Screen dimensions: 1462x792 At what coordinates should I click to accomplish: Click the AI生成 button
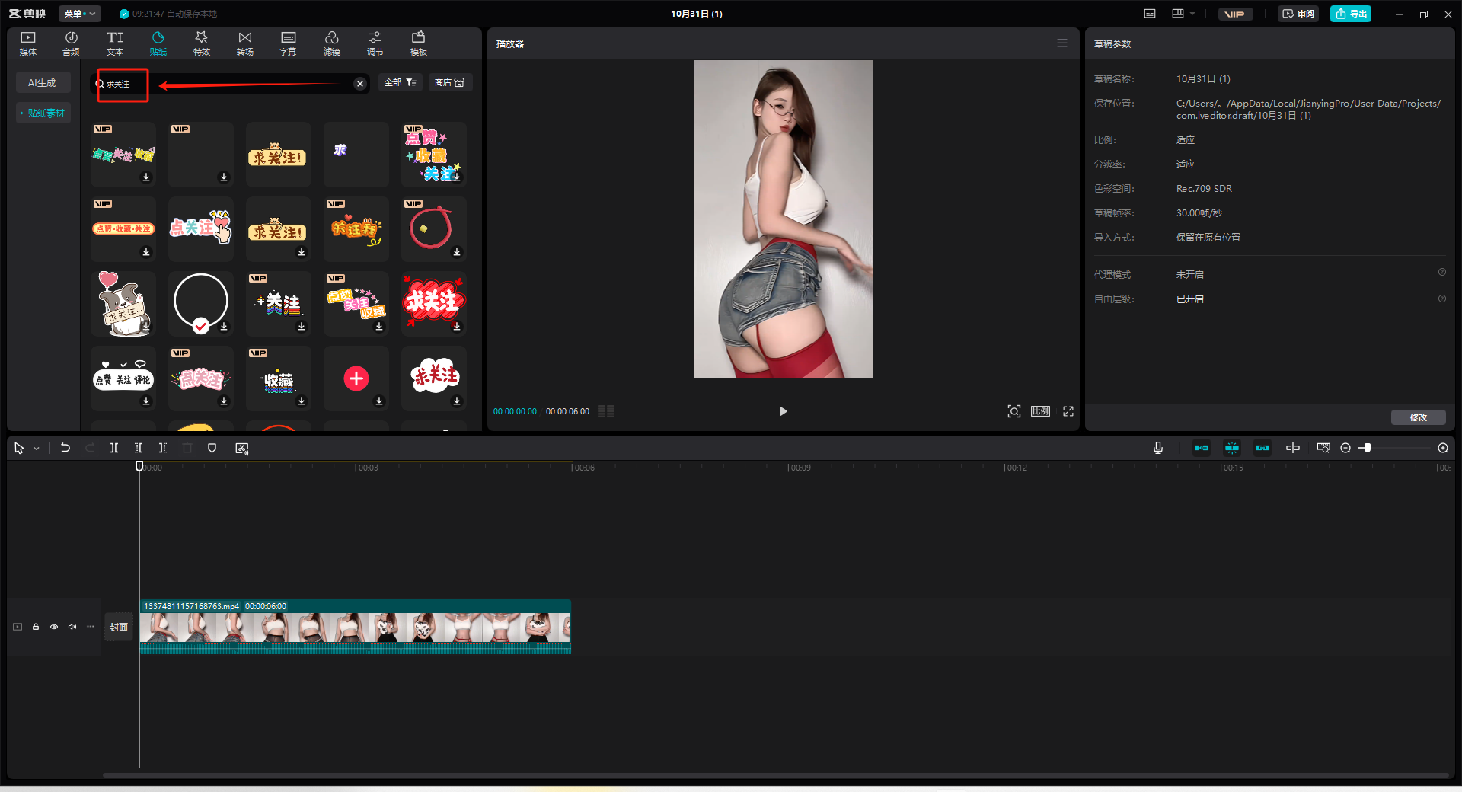pos(43,82)
